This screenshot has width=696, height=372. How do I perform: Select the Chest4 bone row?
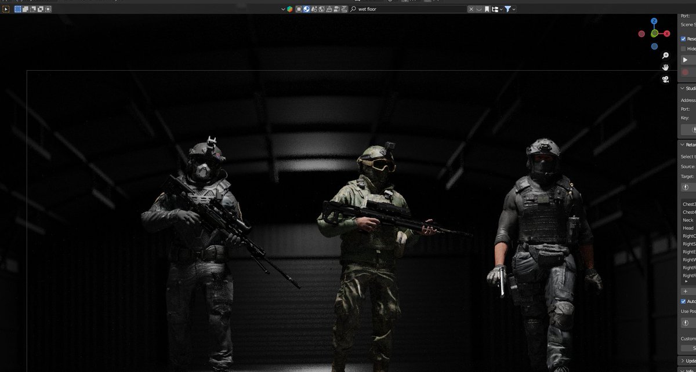point(688,212)
